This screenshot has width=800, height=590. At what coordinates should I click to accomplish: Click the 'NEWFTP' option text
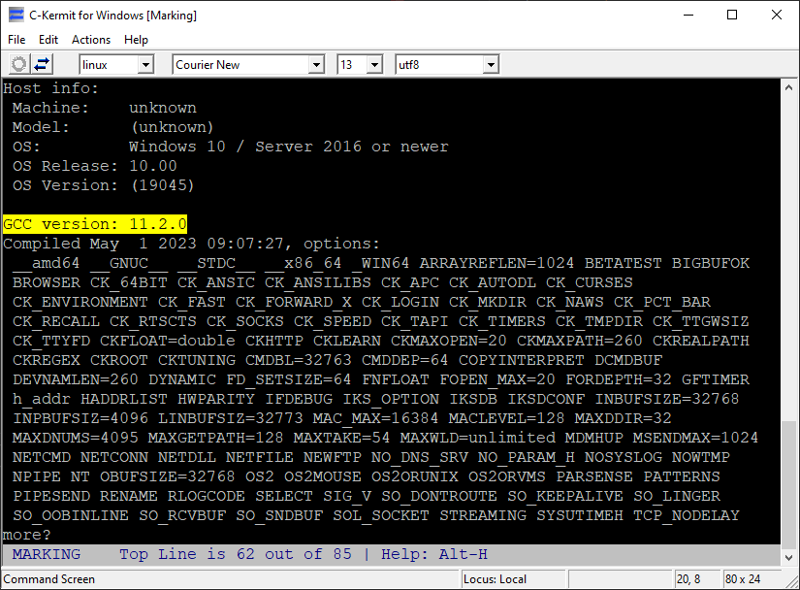click(333, 457)
